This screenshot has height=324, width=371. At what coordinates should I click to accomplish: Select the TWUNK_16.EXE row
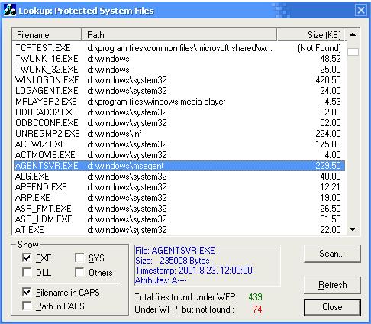[179, 59]
